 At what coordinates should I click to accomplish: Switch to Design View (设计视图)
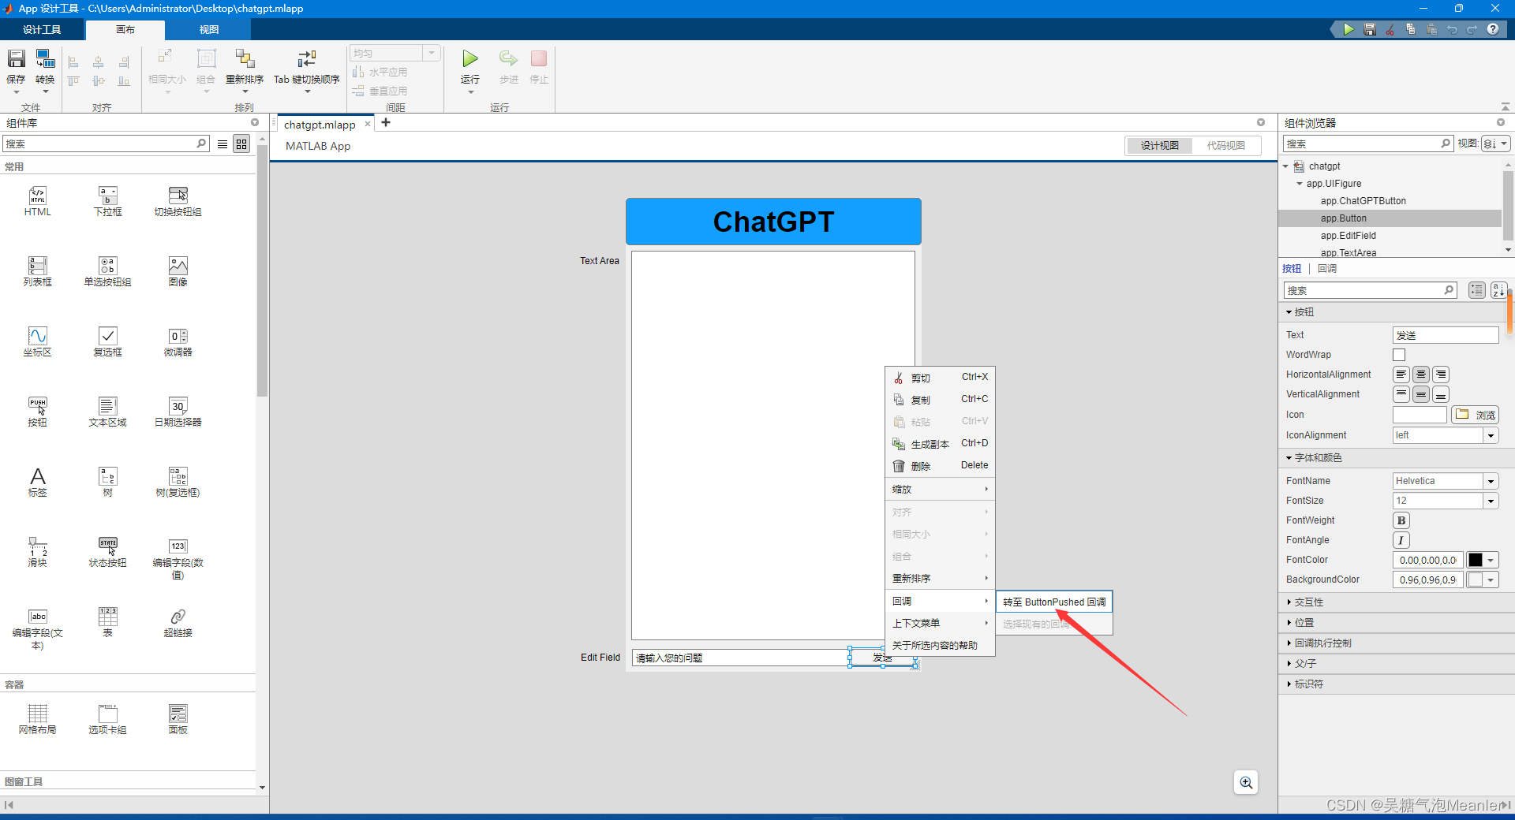(1160, 145)
